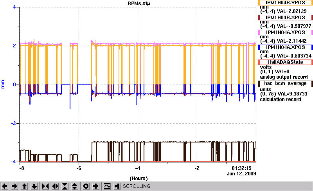
Task: Click the VAL=-0.503734 reading
Action: tap(294, 56)
